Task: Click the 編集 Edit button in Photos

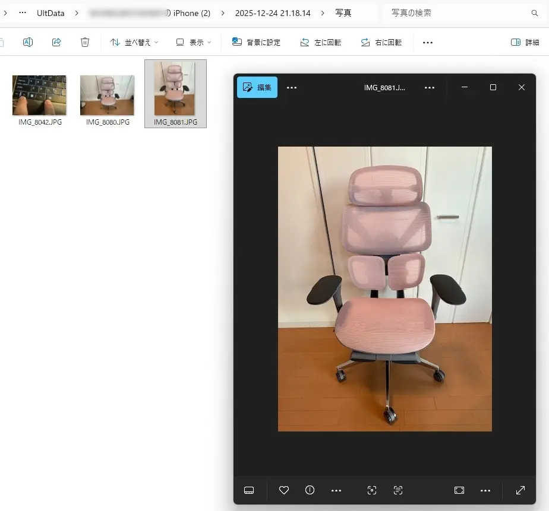Action: [257, 87]
